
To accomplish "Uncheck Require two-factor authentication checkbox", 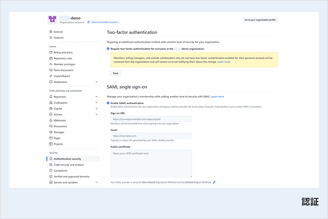I will [x=108, y=49].
